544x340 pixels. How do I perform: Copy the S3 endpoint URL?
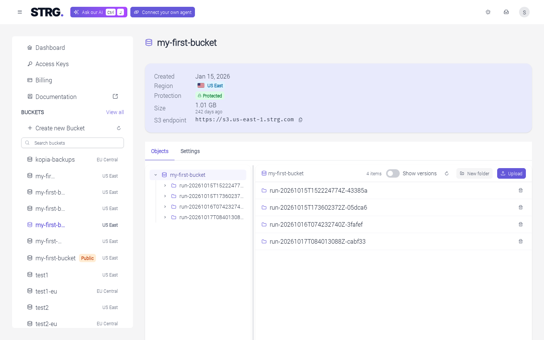pos(301,120)
